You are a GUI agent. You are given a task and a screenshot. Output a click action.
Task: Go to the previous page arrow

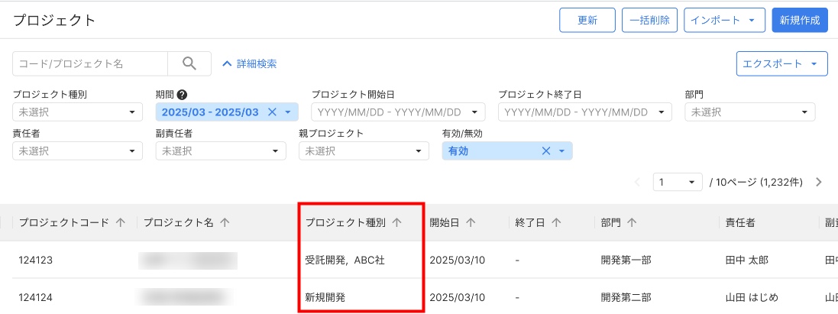(x=639, y=183)
